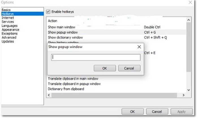The image size is (198, 119).
Task: Select the Basics category
Action: (6, 10)
